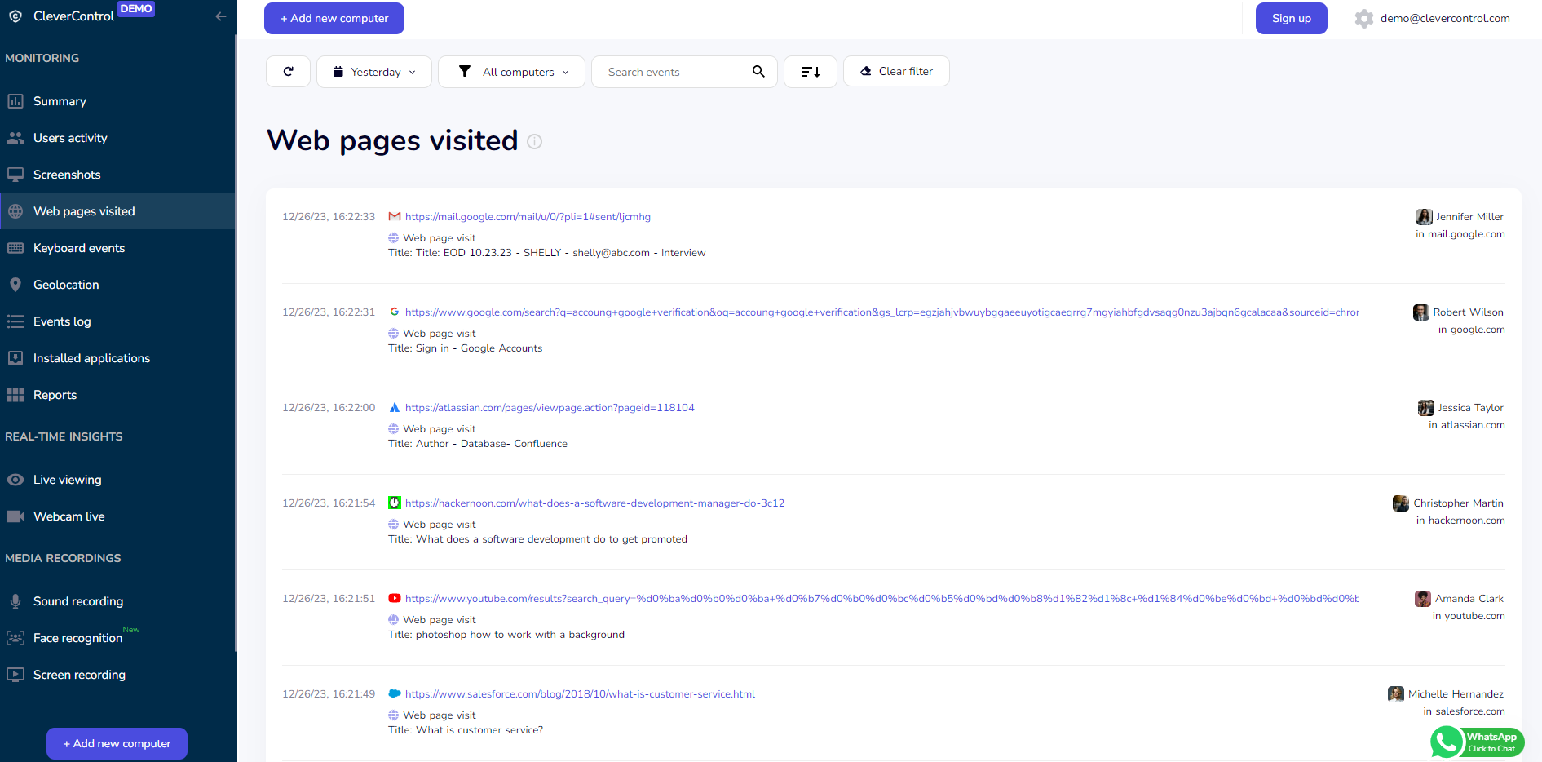Click the sort order icon button
Image resolution: width=1542 pixels, height=762 pixels.
(x=810, y=72)
